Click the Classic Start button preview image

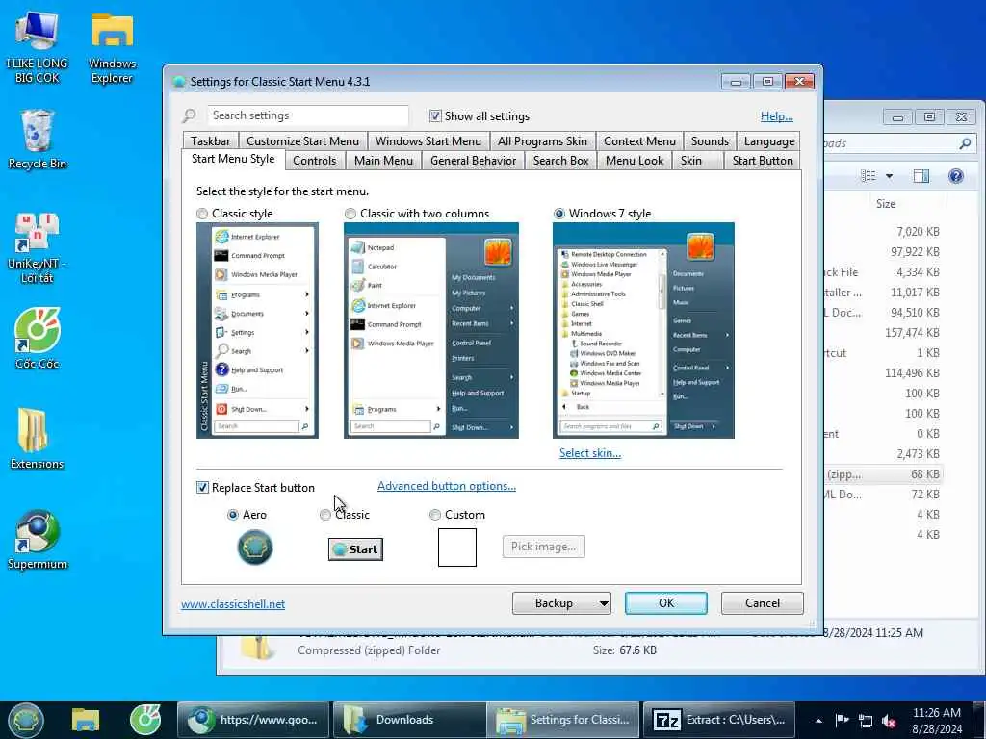pos(355,549)
